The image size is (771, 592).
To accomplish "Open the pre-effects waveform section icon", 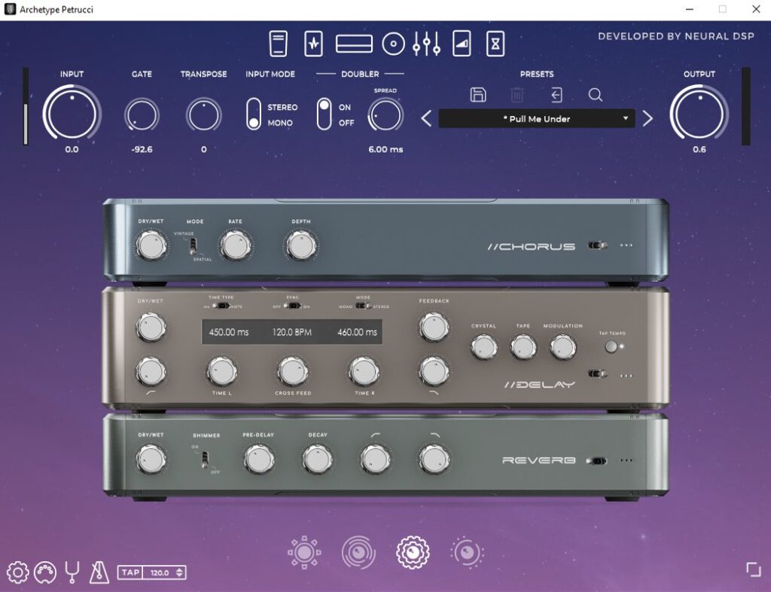I will (314, 44).
